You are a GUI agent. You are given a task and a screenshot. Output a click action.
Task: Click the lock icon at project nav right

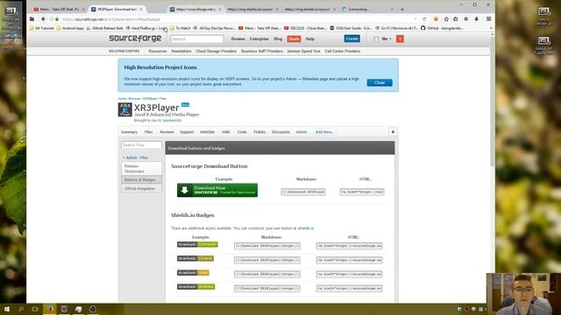393,131
